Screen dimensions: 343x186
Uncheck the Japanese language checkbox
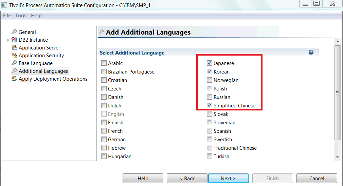(209, 63)
